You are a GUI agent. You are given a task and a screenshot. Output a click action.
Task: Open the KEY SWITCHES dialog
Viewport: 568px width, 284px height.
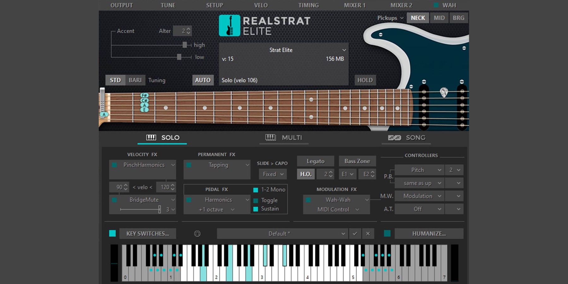pos(147,234)
